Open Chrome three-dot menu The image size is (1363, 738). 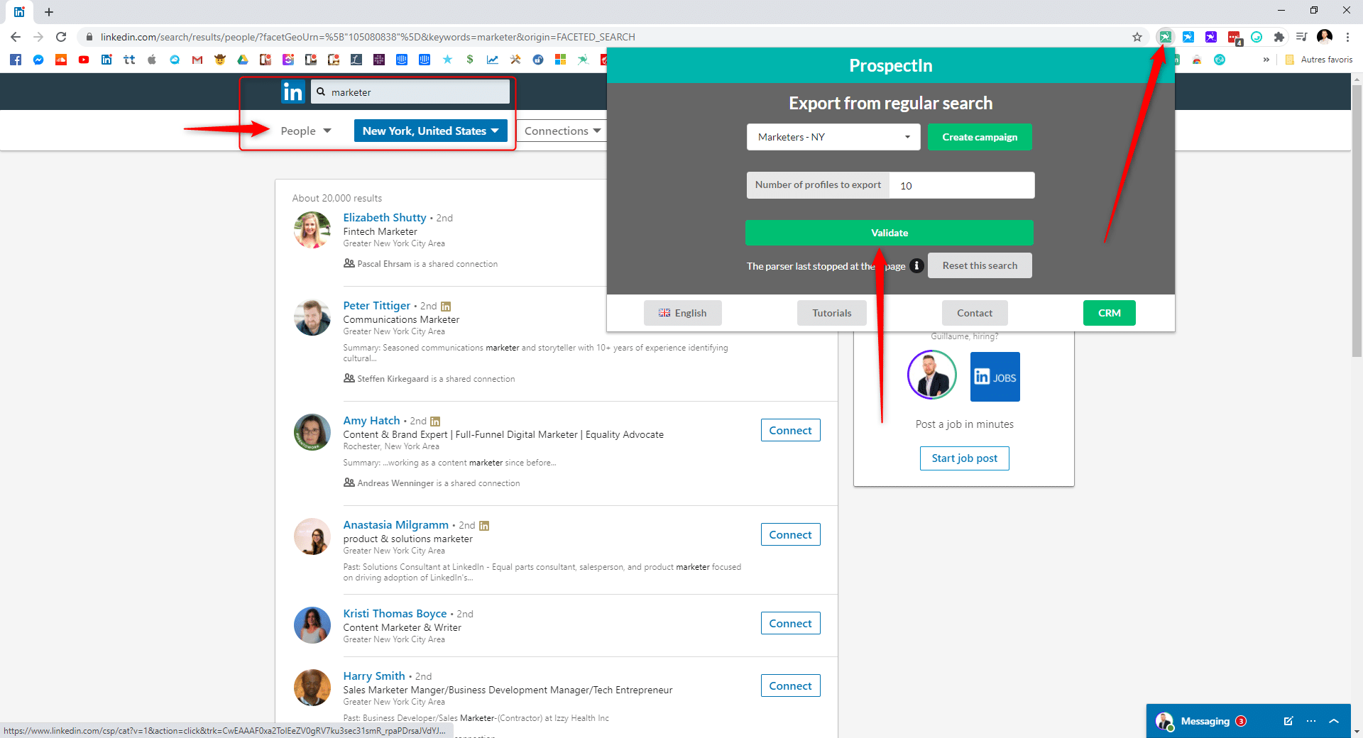click(x=1347, y=37)
